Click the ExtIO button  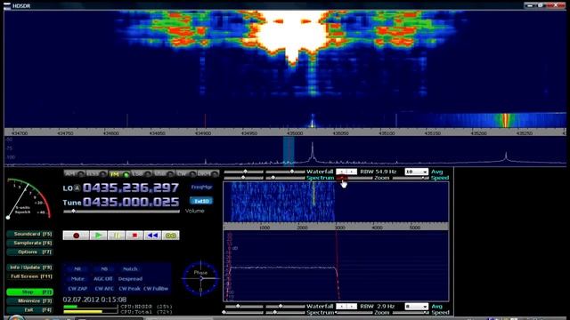(201, 201)
